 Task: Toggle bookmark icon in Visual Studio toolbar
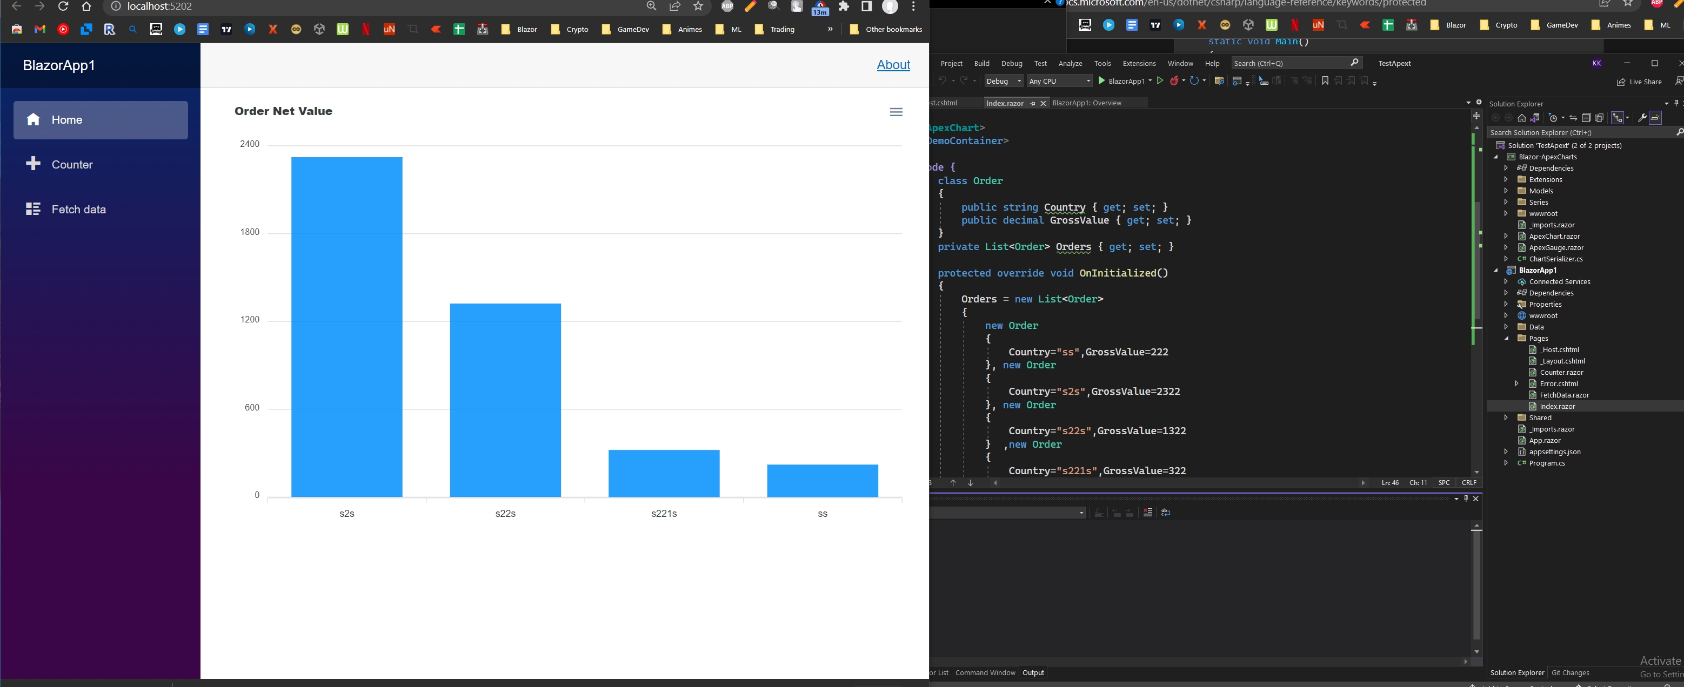[1325, 81]
